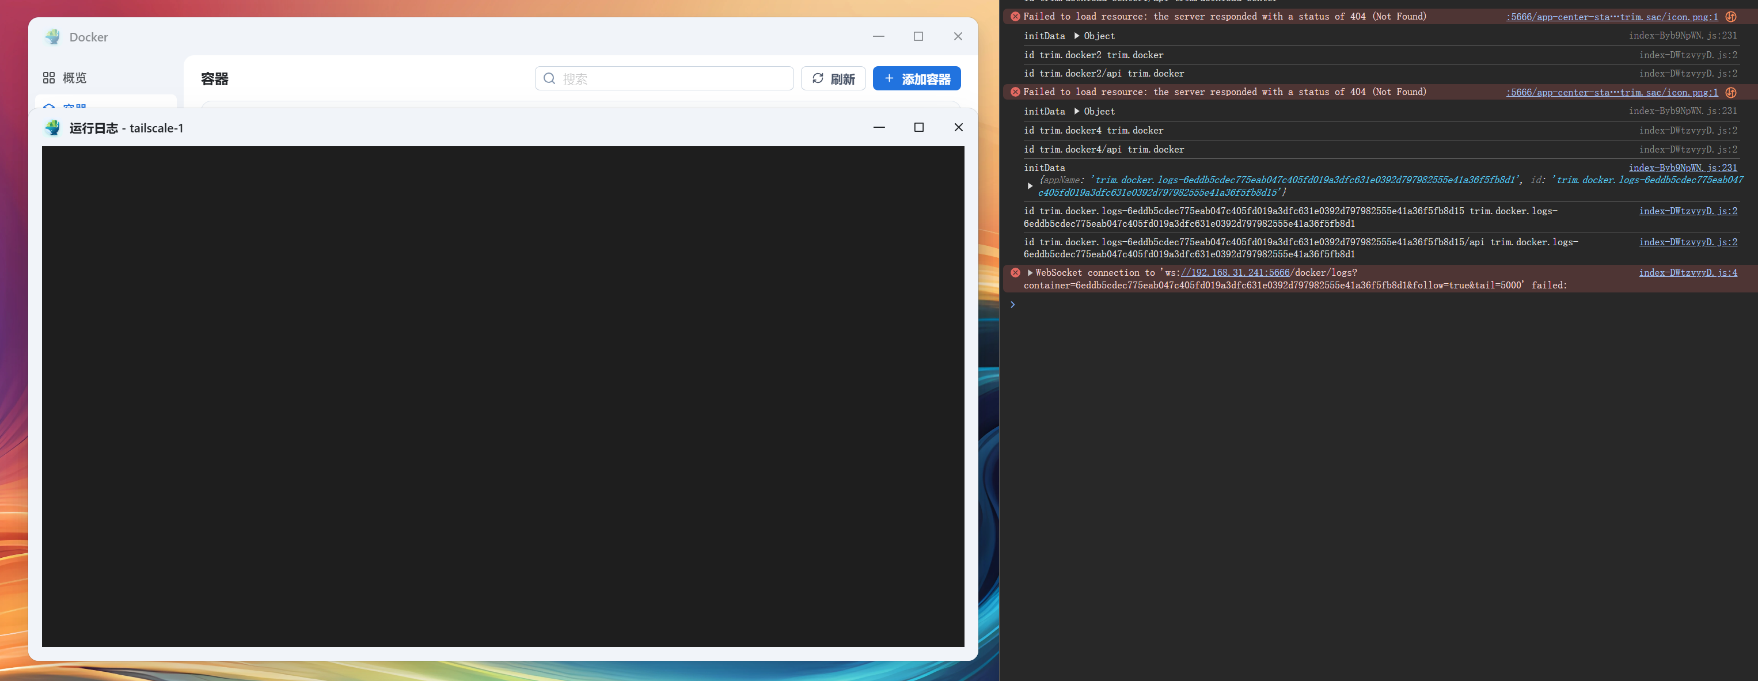Expand the appName object disclosure triangle
This screenshot has width=1758, height=681.
pyautogui.click(x=1030, y=185)
